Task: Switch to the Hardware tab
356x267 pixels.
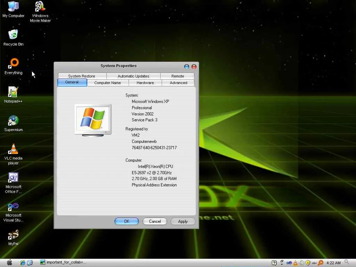Action: click(x=145, y=83)
